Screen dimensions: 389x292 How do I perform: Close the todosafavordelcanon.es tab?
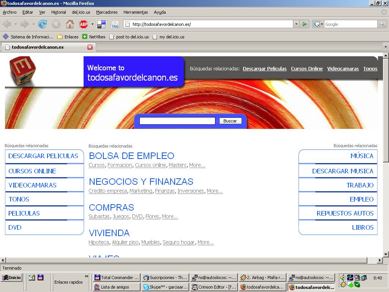tap(90, 47)
